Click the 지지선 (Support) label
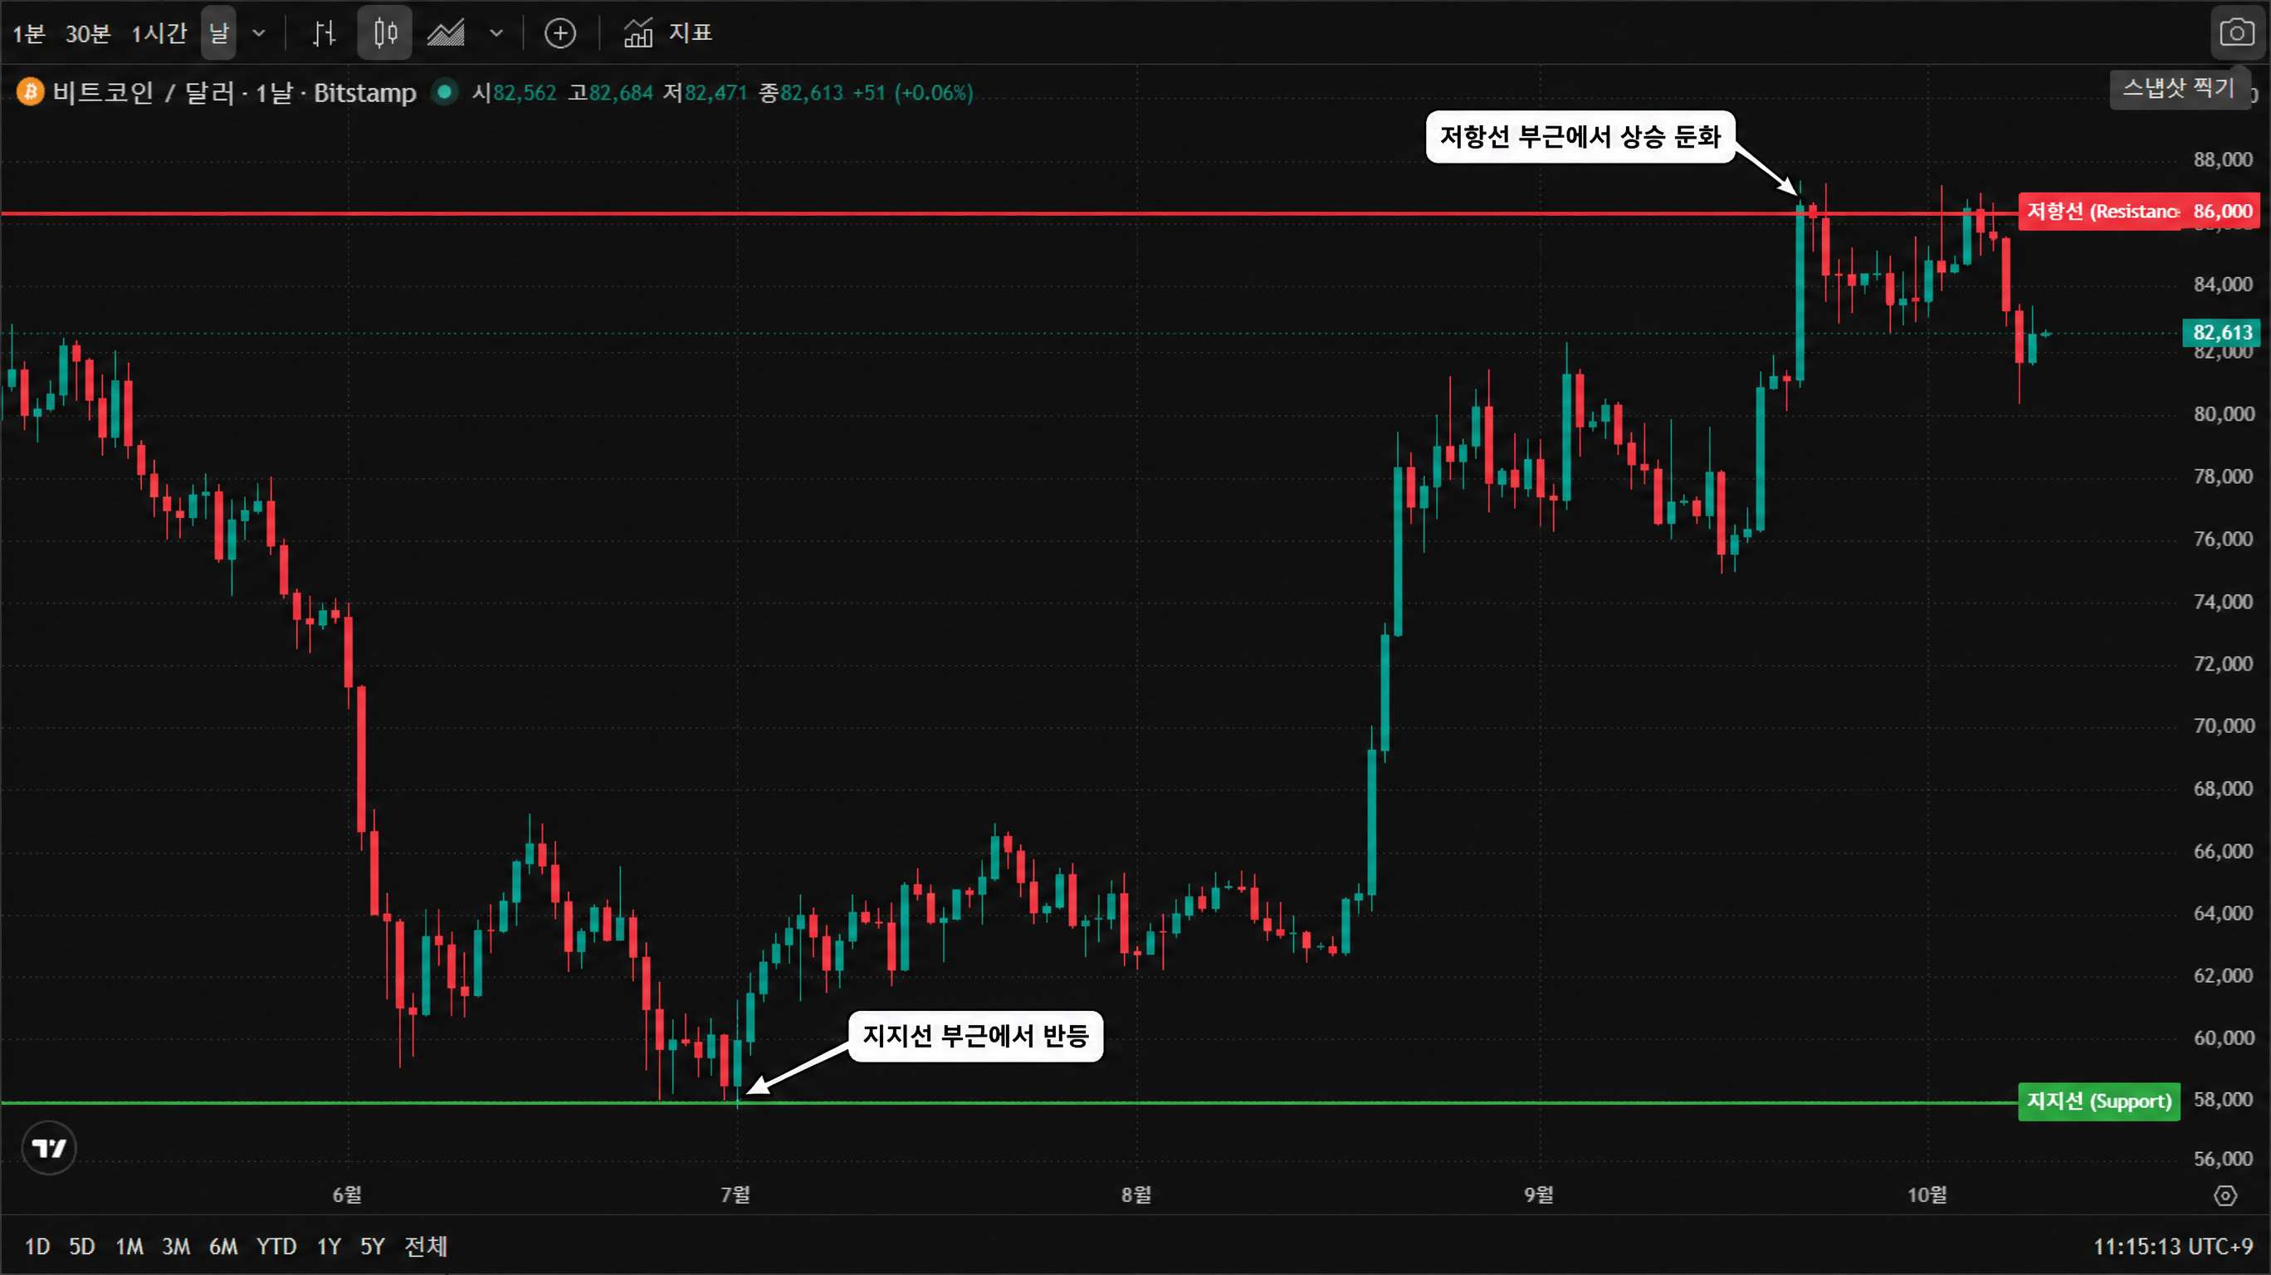Viewport: 2271px width, 1275px height. coord(2098,1102)
